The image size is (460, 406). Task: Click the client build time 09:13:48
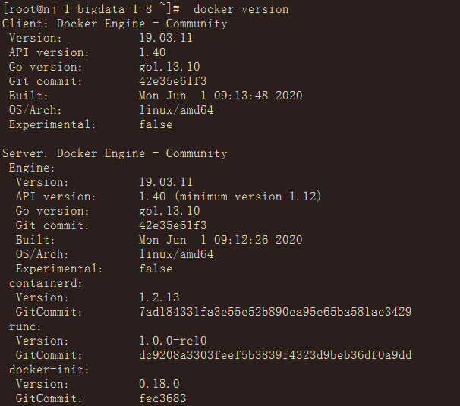[x=221, y=96]
